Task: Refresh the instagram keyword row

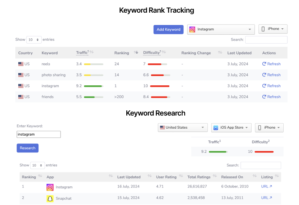Action: (x=271, y=86)
